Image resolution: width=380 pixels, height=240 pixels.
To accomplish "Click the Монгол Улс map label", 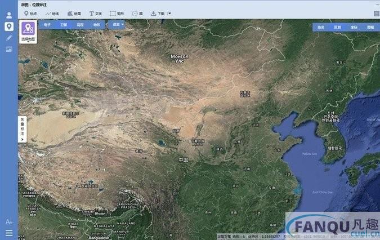I will click(x=180, y=59).
